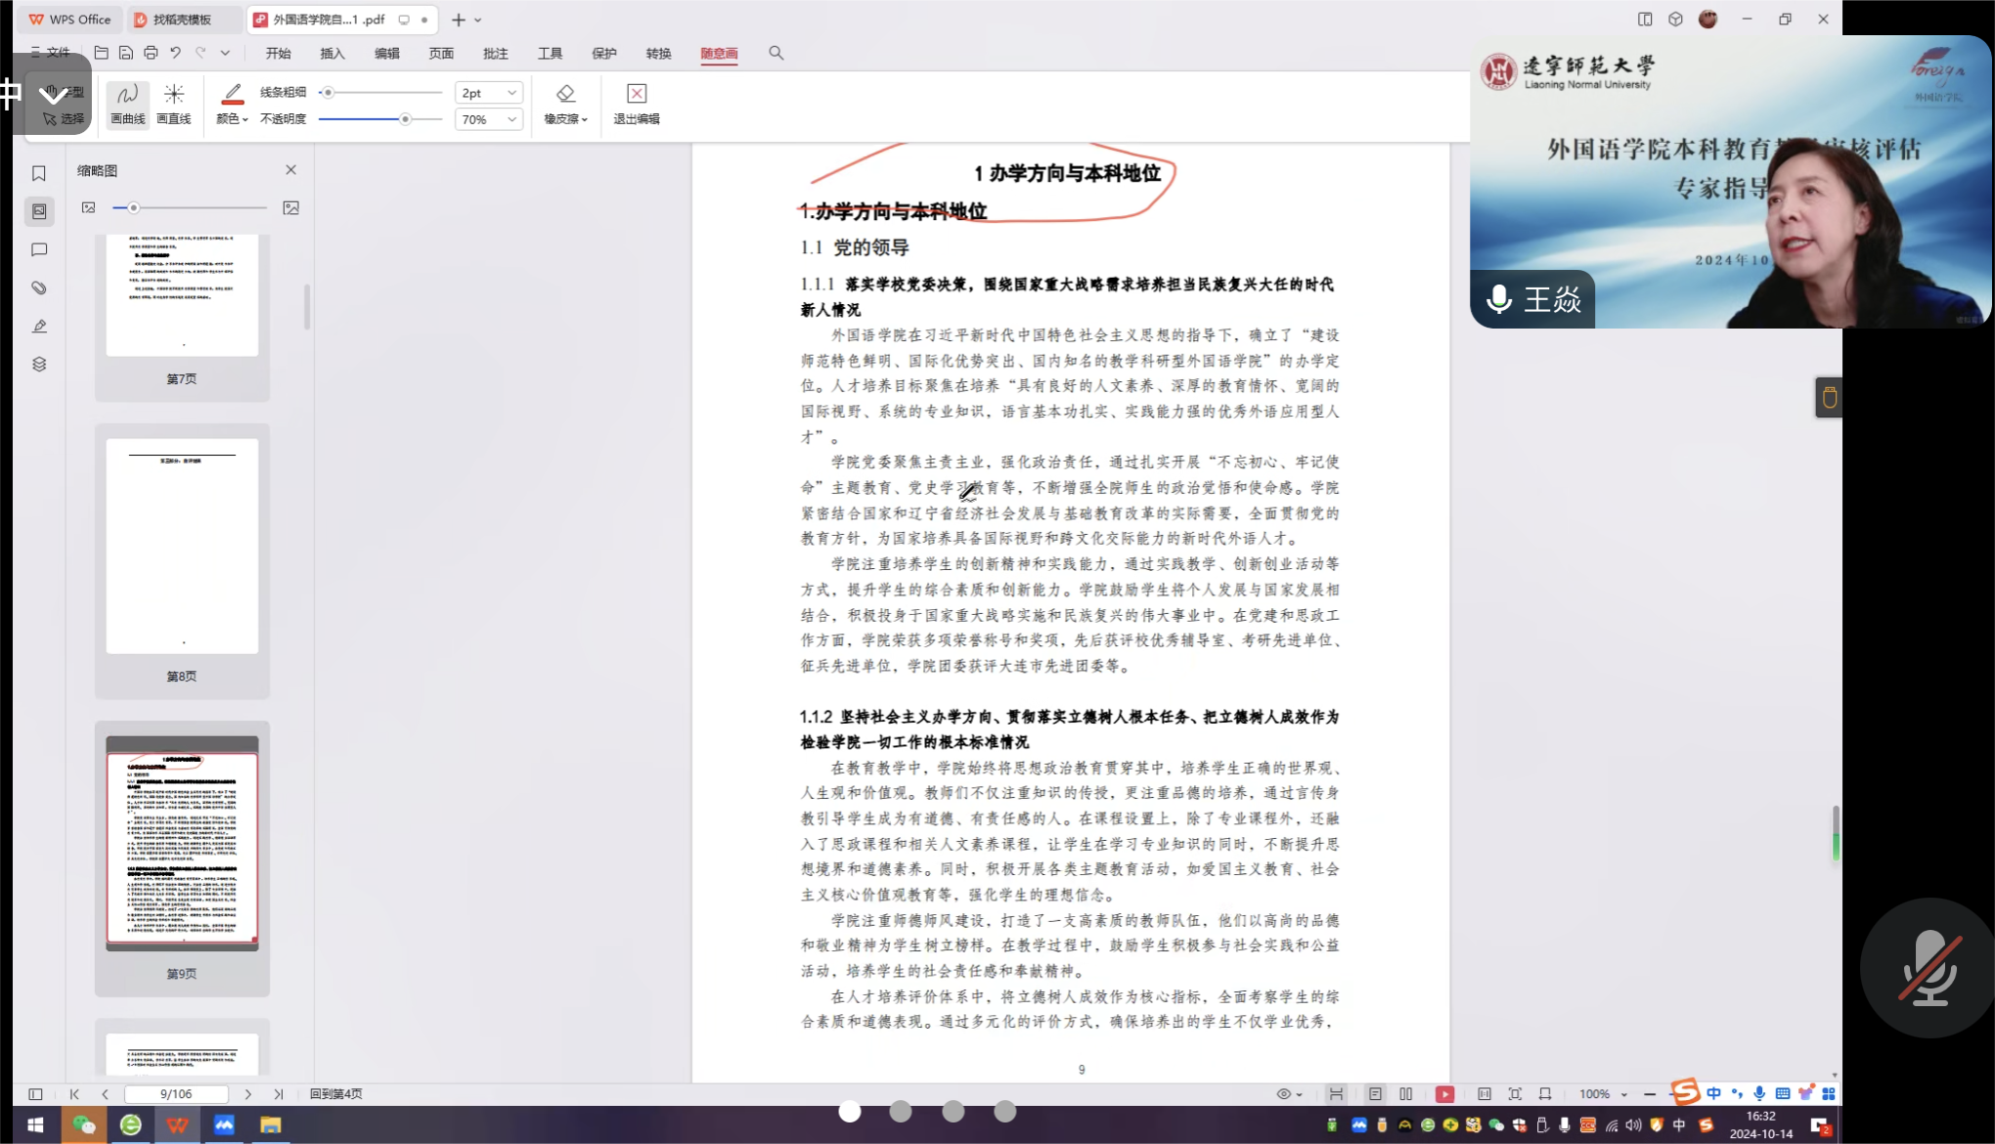This screenshot has width=1995, height=1144.
Task: Open the layers panel in left sidebar
Action: click(x=39, y=364)
